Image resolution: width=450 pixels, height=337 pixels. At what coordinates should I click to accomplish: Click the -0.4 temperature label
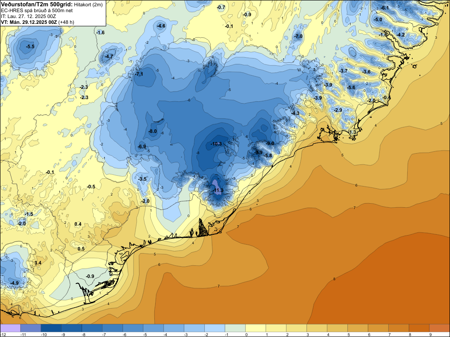[386, 98]
